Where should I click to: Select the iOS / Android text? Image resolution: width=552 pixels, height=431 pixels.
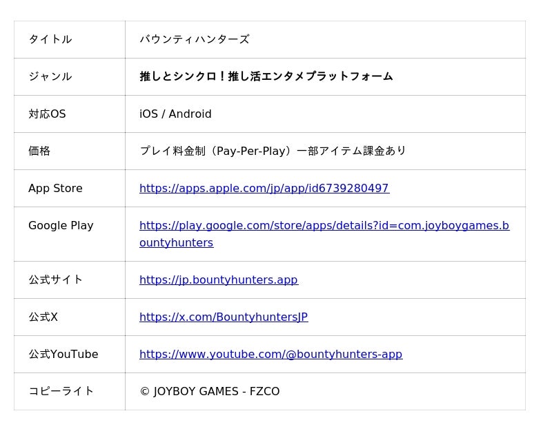175,114
